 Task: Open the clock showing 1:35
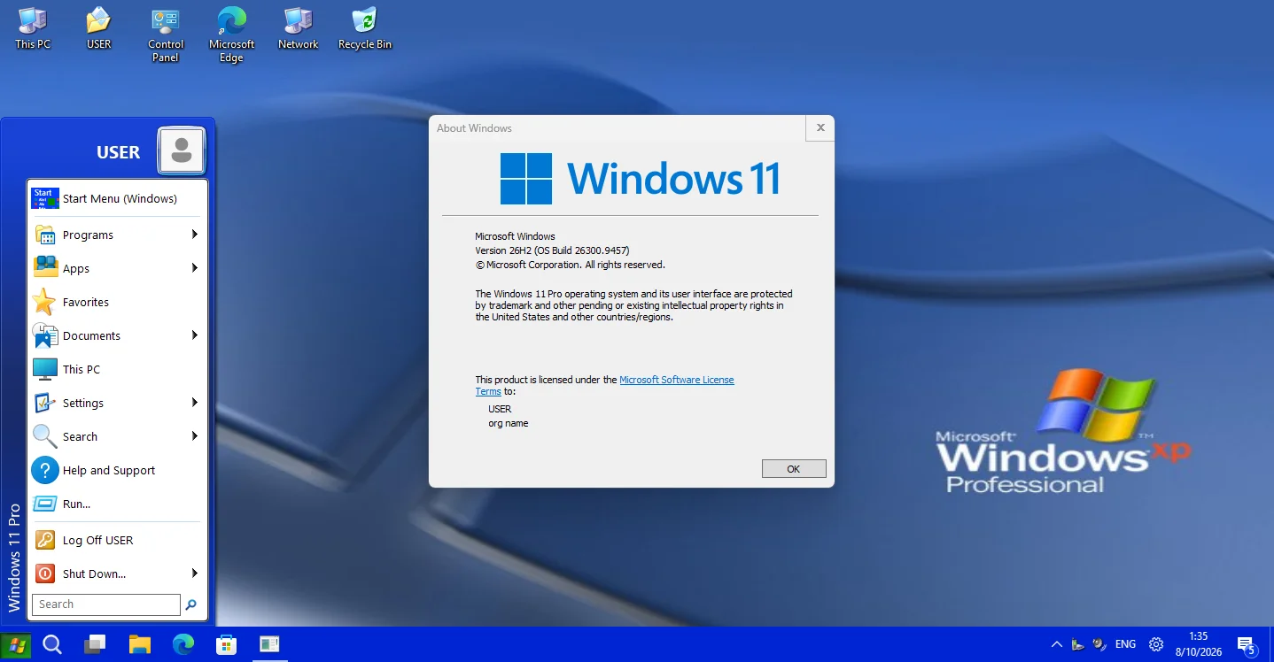click(x=1198, y=644)
